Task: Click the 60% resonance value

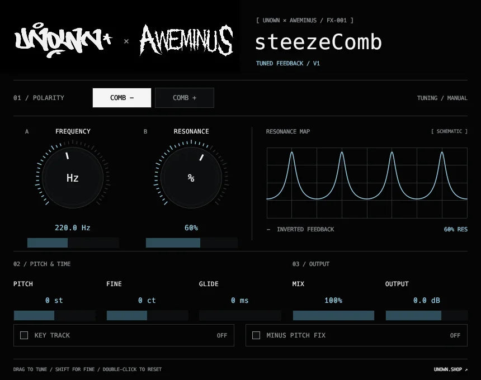Action: tap(191, 227)
